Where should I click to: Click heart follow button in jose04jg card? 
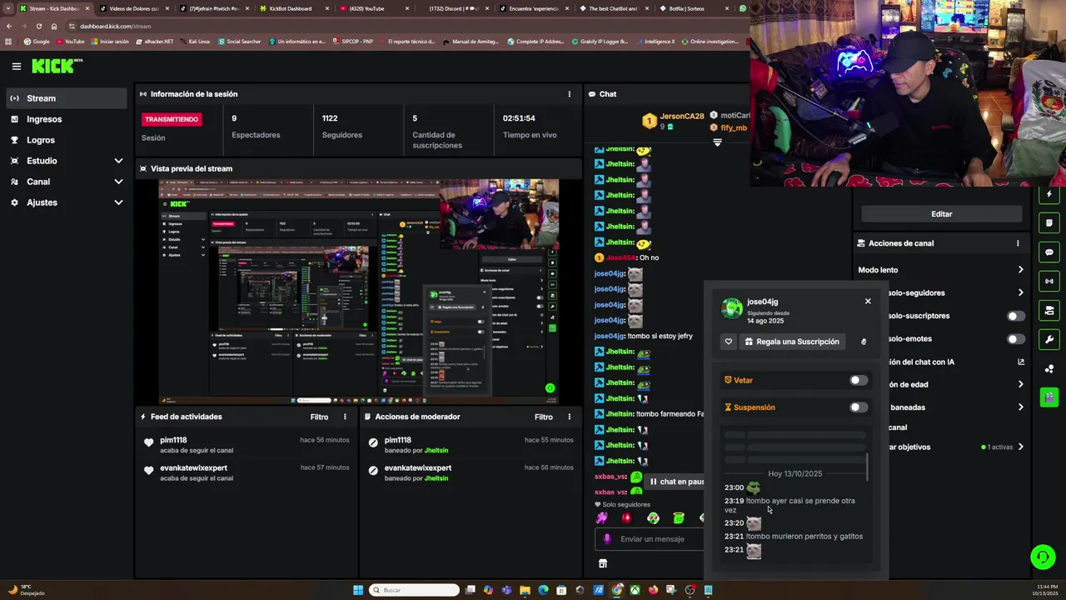click(729, 342)
